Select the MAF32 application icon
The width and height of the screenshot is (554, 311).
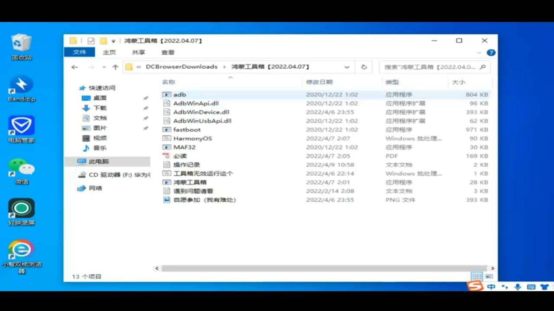click(x=167, y=147)
